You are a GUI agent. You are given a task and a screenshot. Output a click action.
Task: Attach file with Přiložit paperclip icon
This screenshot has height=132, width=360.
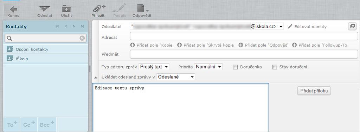[x=99, y=8]
